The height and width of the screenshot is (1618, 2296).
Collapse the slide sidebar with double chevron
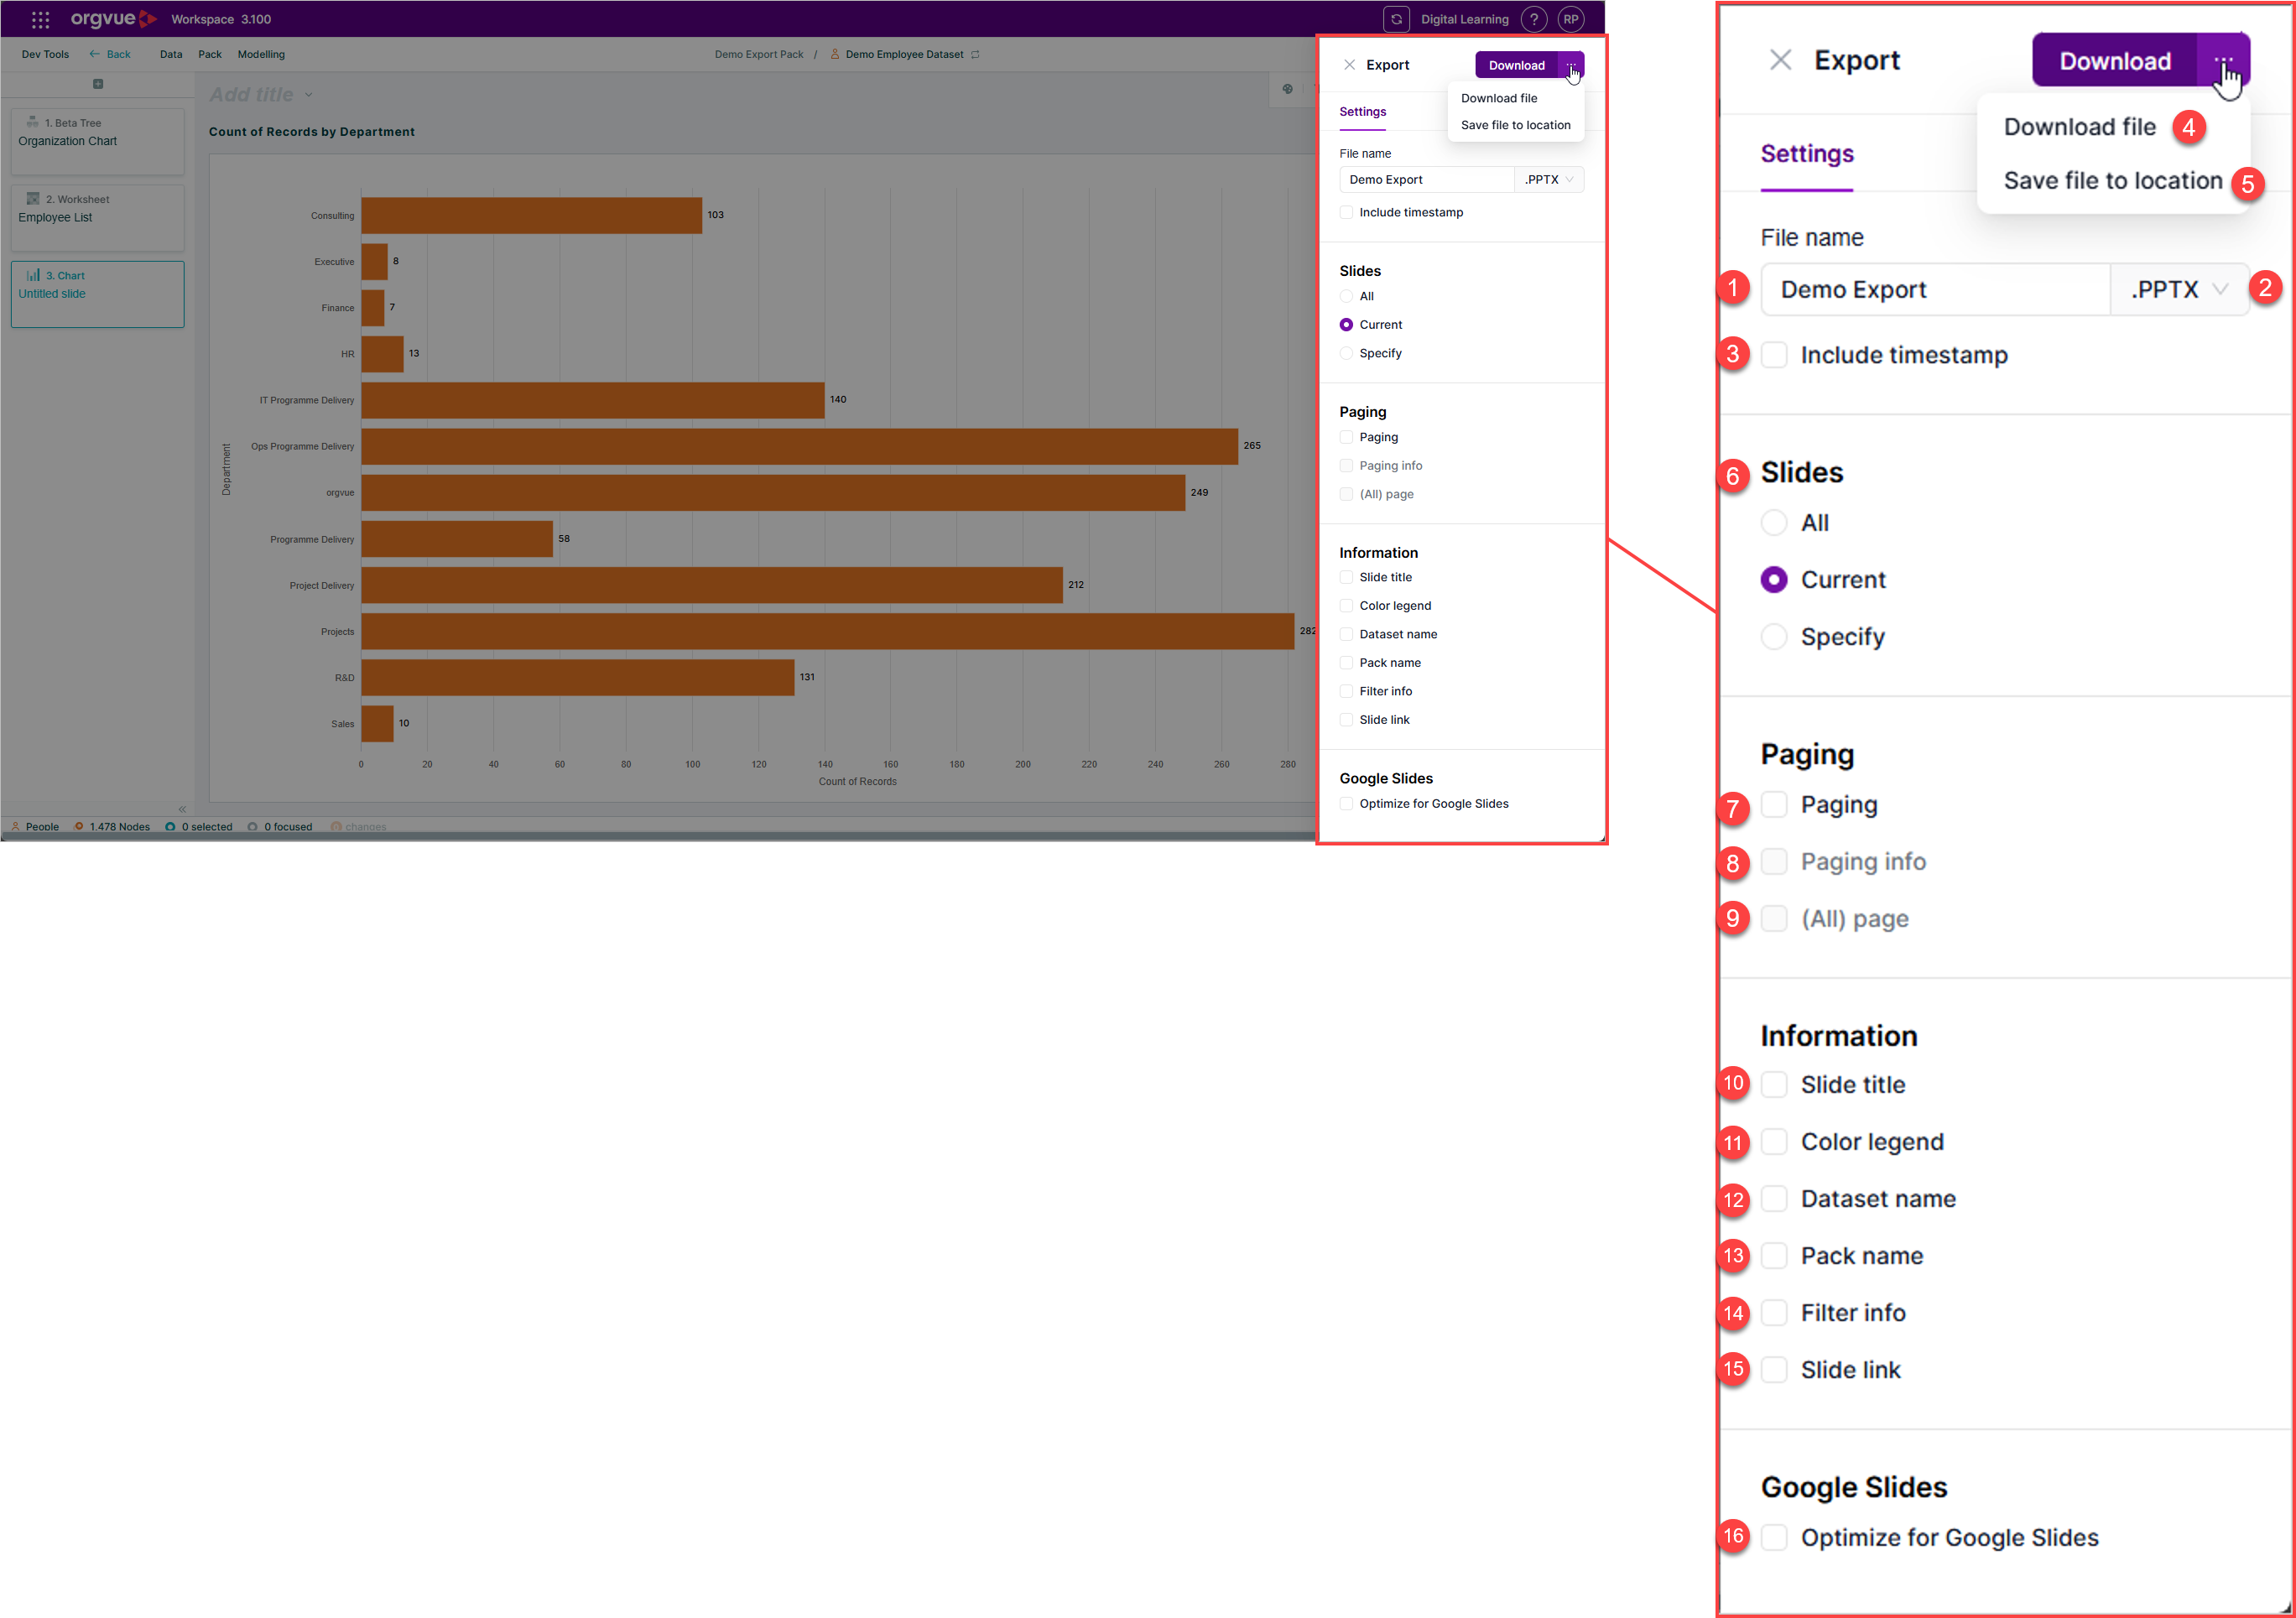[182, 809]
